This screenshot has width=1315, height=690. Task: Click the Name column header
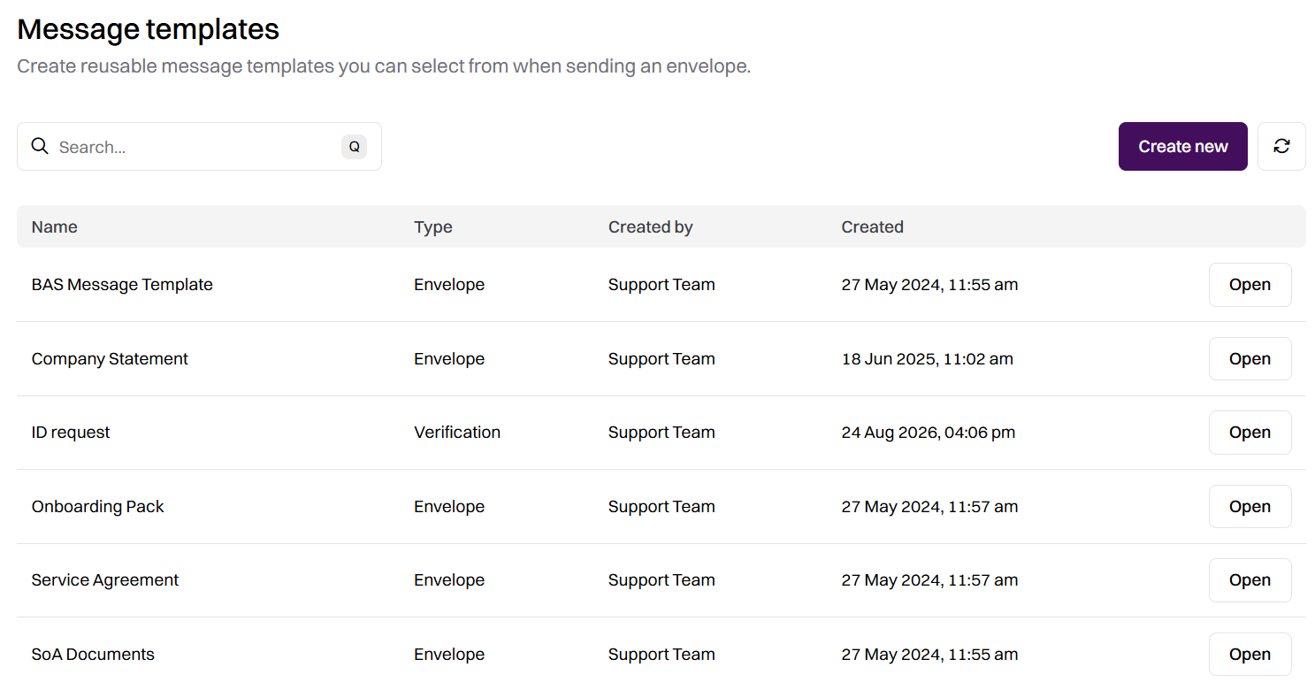55,227
